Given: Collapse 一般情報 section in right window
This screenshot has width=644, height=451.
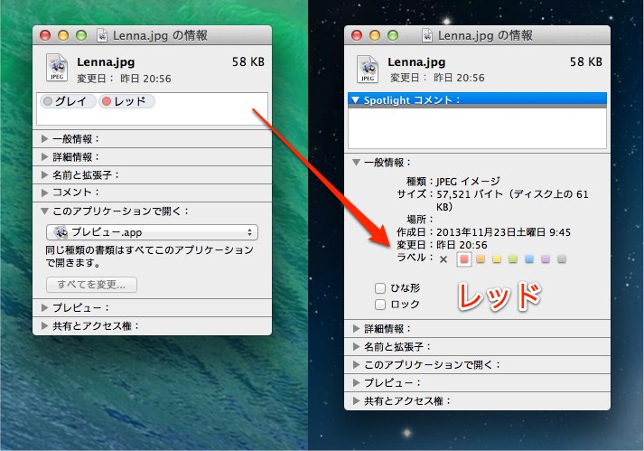Looking at the screenshot, I should point(356,163).
